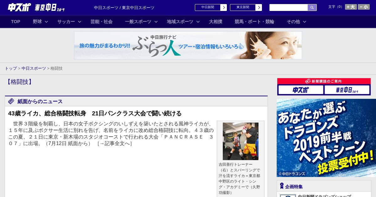Screen dimensions: 376x197
Task: Expand the 野球 dropdown chevron
Action: [46, 22]
